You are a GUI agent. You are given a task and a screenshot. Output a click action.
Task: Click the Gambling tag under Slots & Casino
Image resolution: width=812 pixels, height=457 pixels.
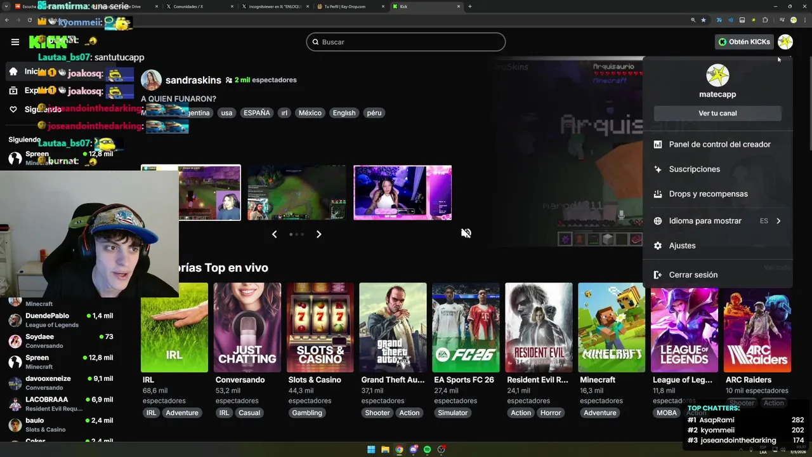click(307, 413)
